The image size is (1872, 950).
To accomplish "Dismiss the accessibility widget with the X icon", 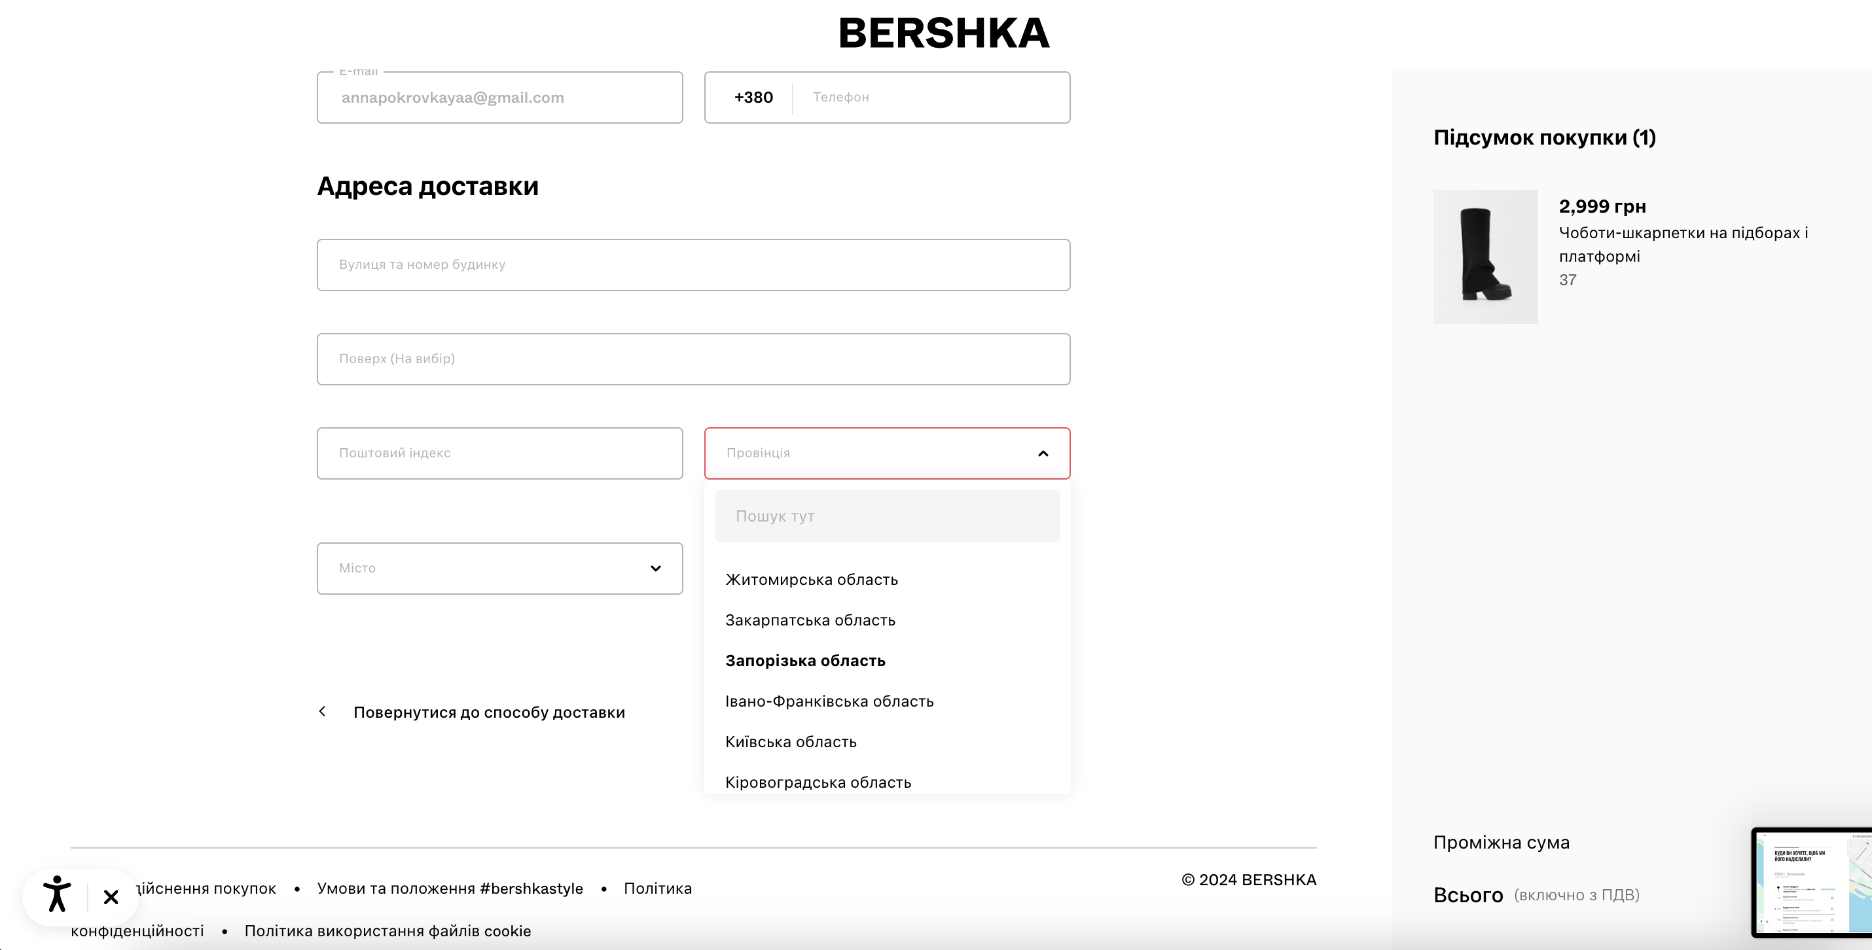I will 111,896.
